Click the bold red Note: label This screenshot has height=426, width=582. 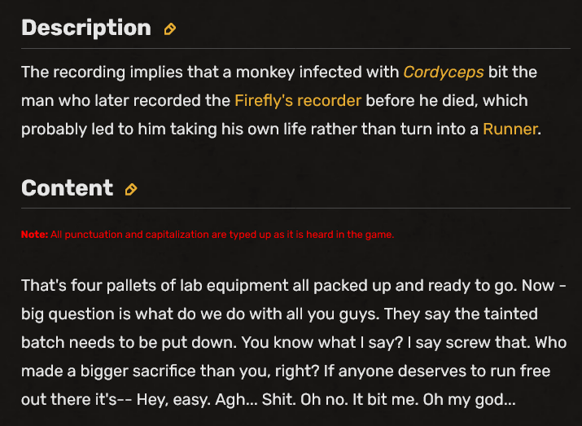tap(34, 235)
